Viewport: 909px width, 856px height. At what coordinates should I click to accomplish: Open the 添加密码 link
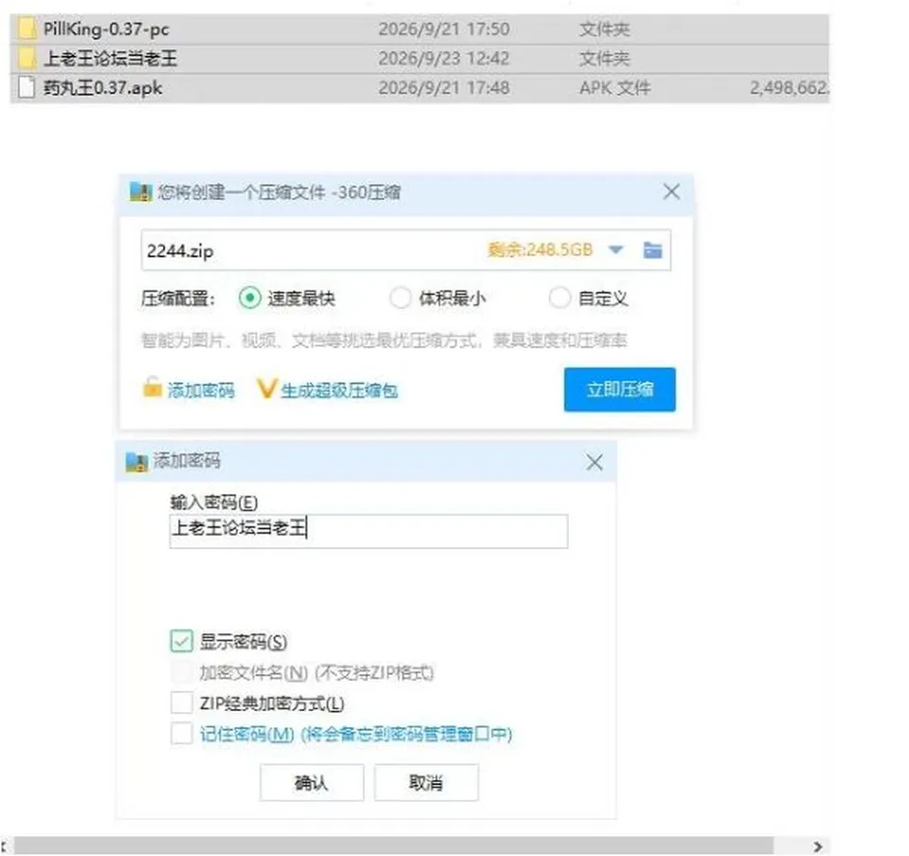coord(201,391)
